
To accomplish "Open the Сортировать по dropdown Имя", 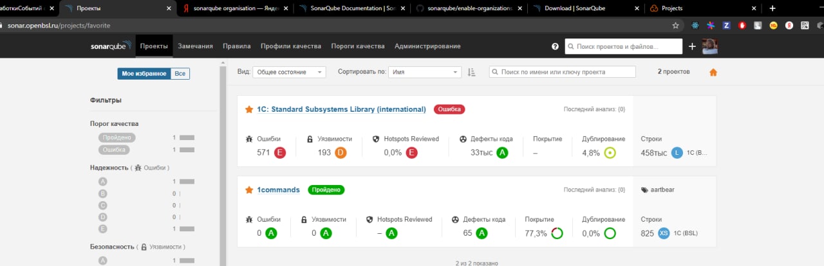I will pos(425,72).
